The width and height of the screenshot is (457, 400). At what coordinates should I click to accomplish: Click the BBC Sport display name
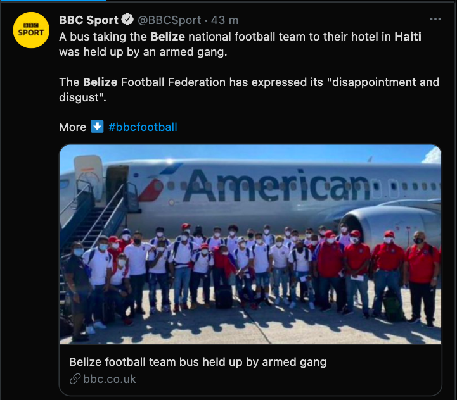(88, 20)
